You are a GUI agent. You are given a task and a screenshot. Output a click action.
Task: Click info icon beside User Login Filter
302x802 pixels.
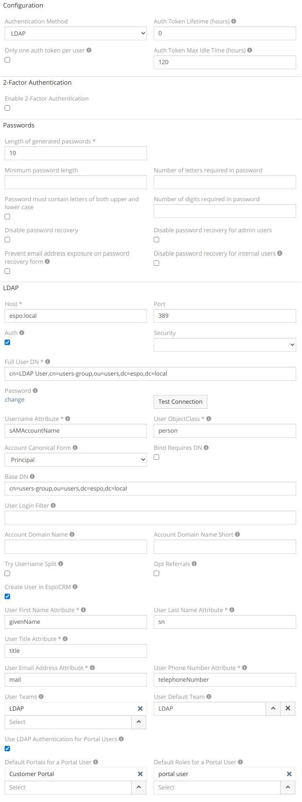53,506
